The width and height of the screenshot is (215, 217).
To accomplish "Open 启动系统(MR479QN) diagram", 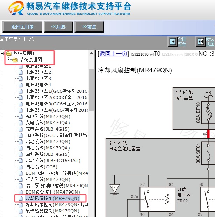I will pyautogui.click(x=48, y=142).
